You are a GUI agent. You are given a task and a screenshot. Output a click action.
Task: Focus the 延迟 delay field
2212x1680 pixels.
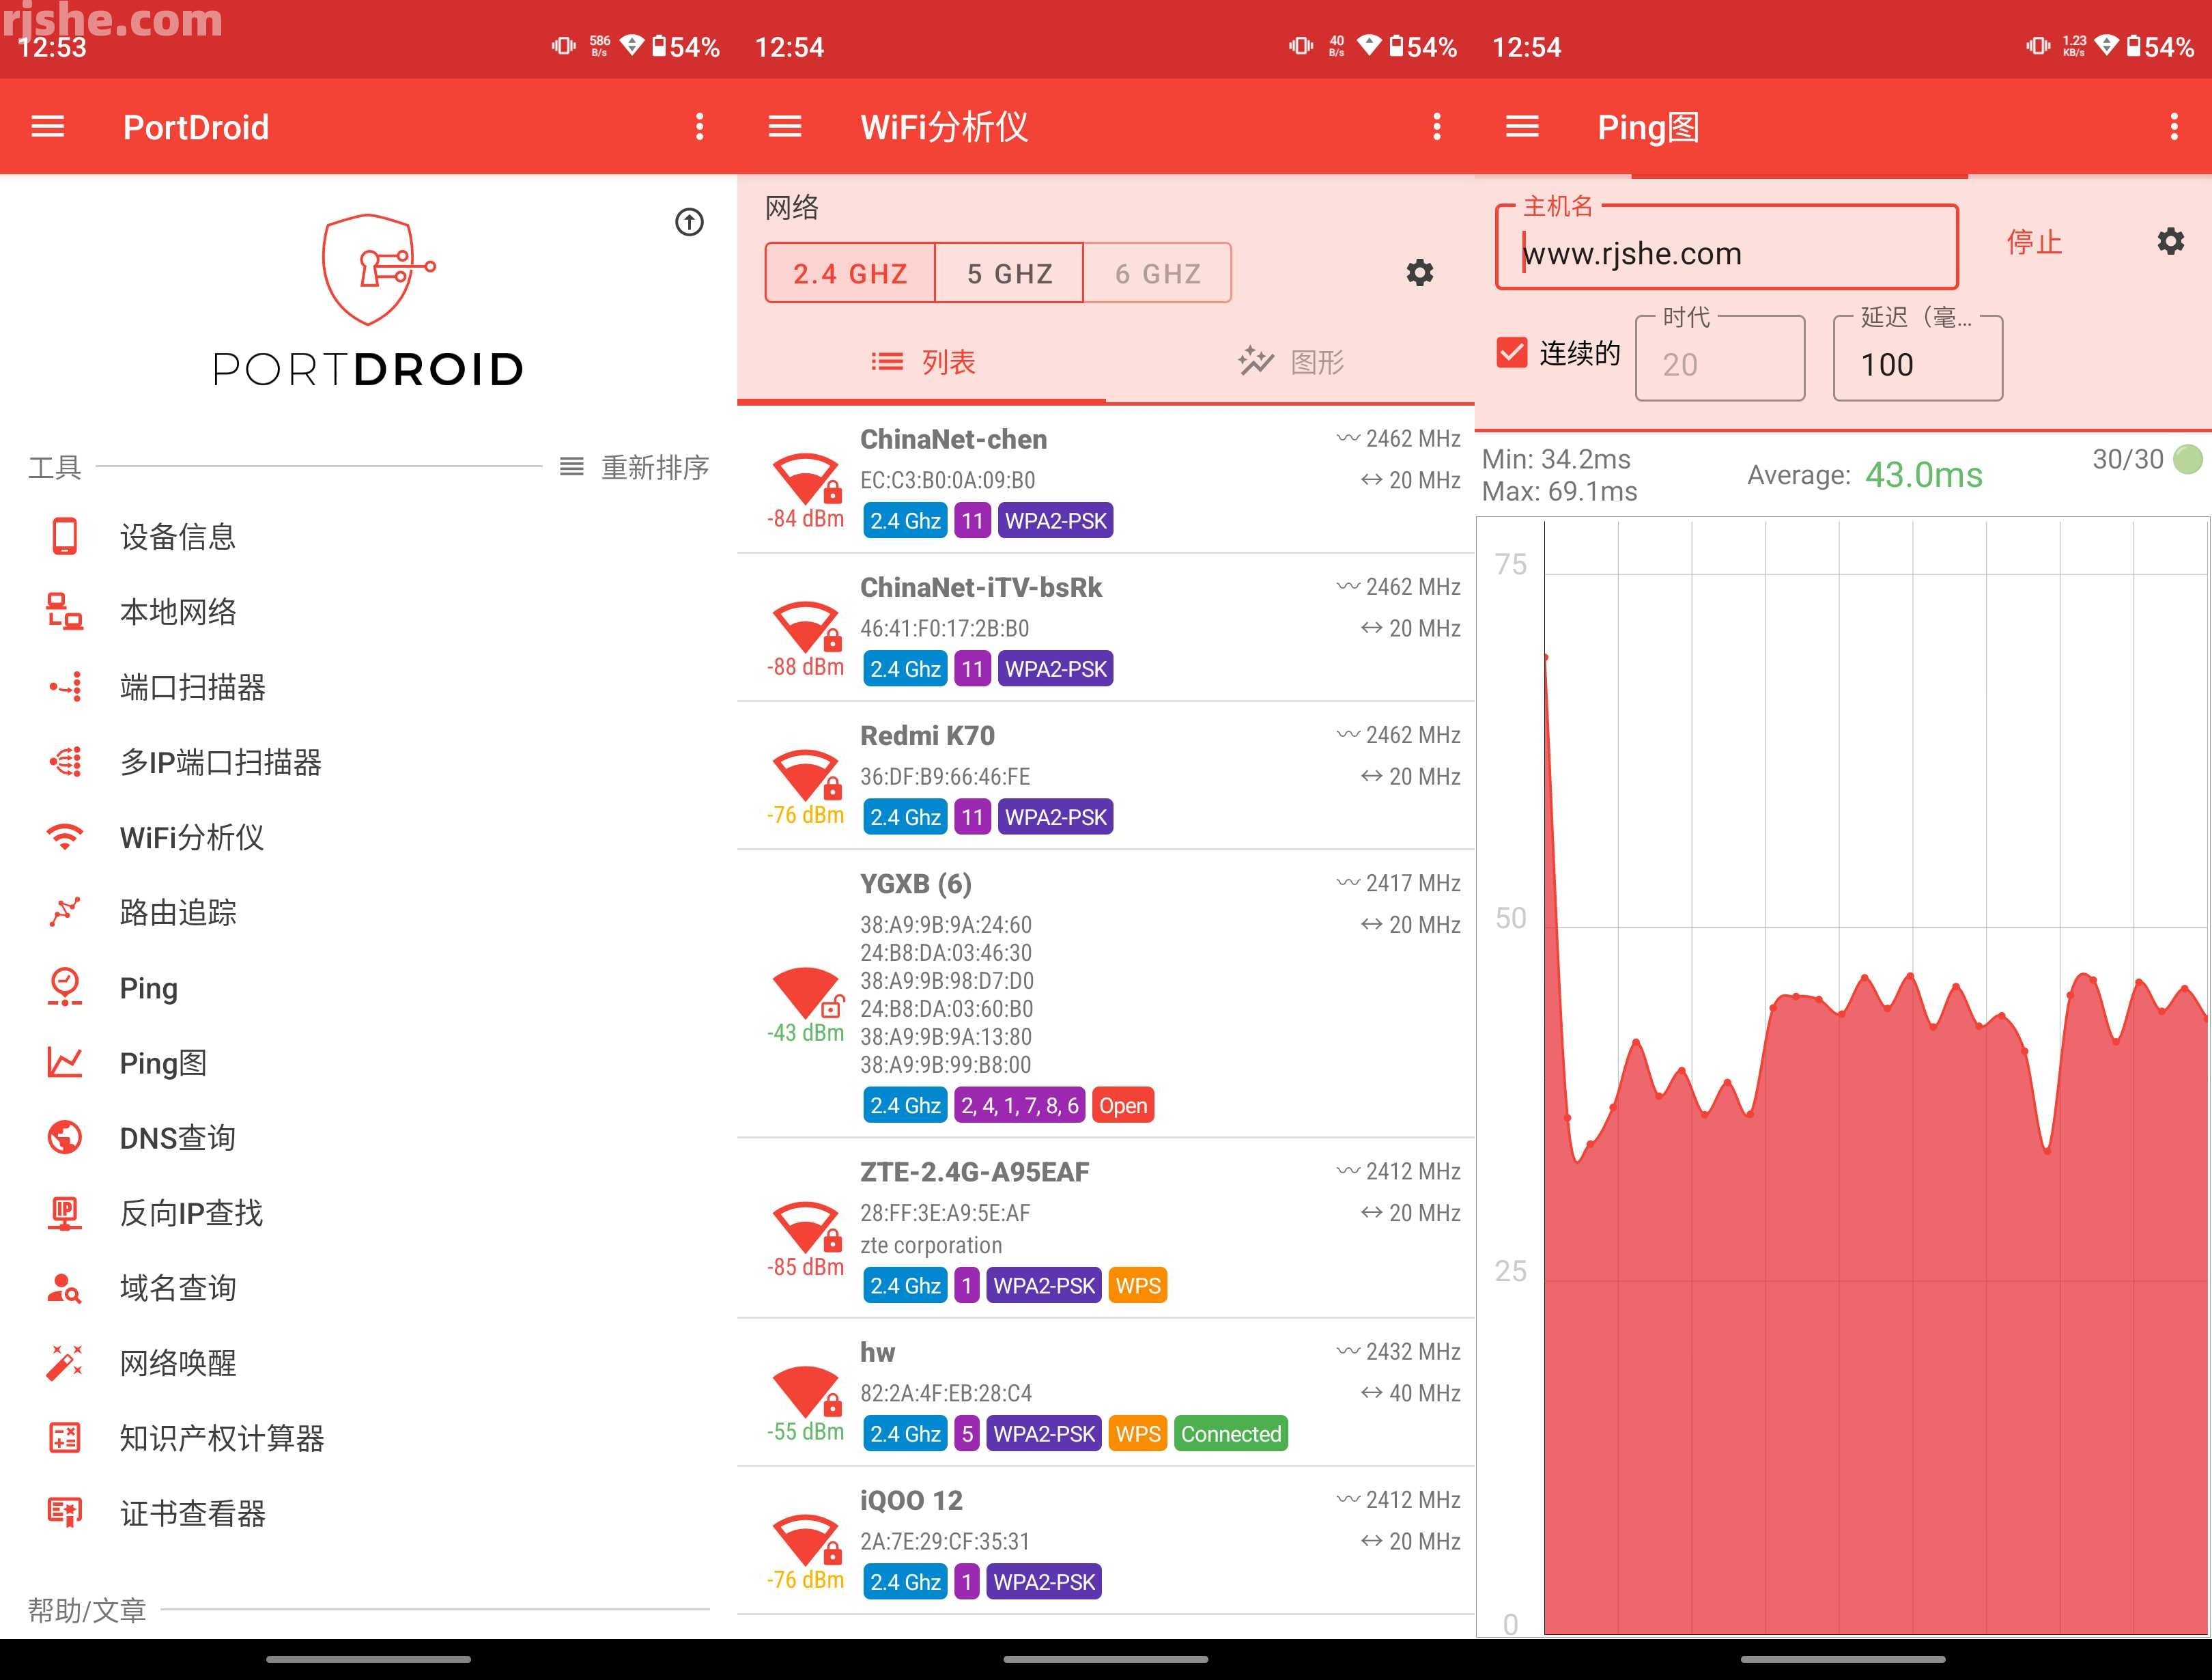pos(1918,359)
